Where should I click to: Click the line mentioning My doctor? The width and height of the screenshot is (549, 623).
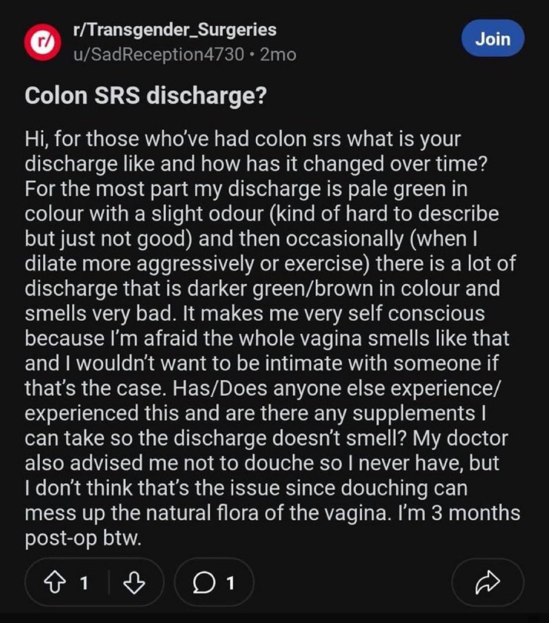coord(266,438)
